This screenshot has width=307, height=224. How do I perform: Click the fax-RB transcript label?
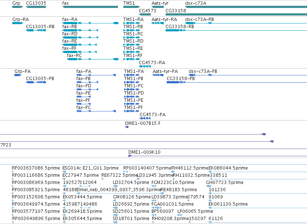pyautogui.click(x=70, y=27)
